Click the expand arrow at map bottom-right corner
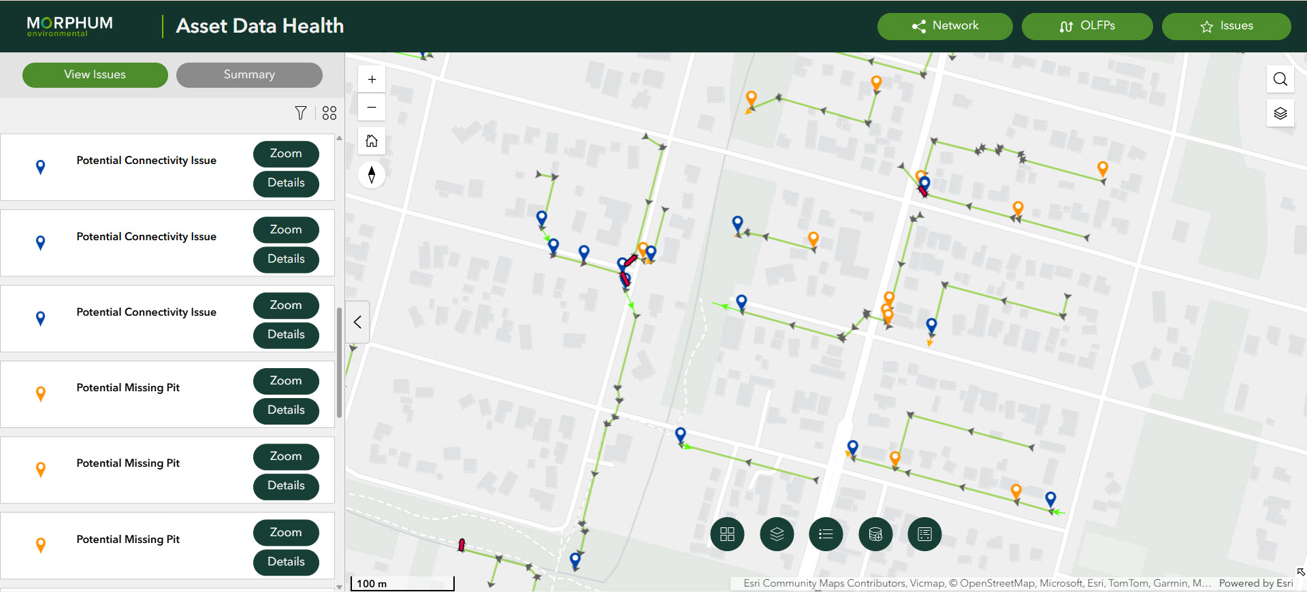 point(1301,572)
